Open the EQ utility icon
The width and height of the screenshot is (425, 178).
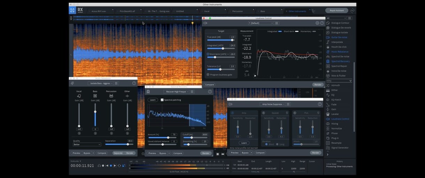pyautogui.click(x=328, y=95)
